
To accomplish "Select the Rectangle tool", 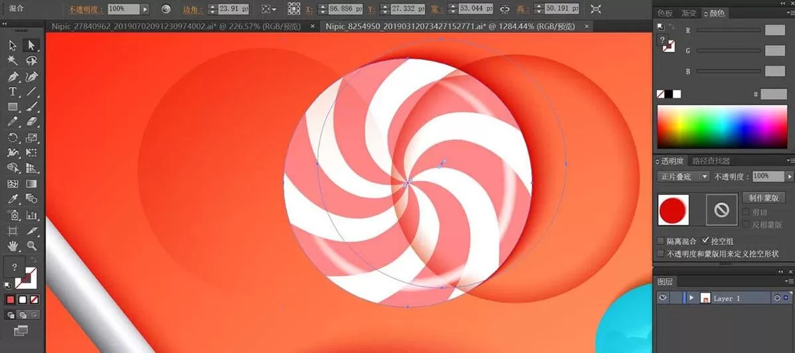I will [13, 107].
